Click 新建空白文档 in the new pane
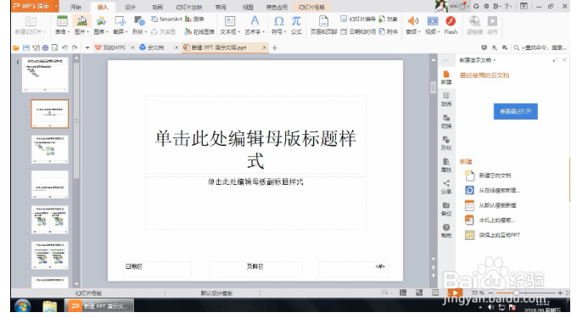 (495, 176)
